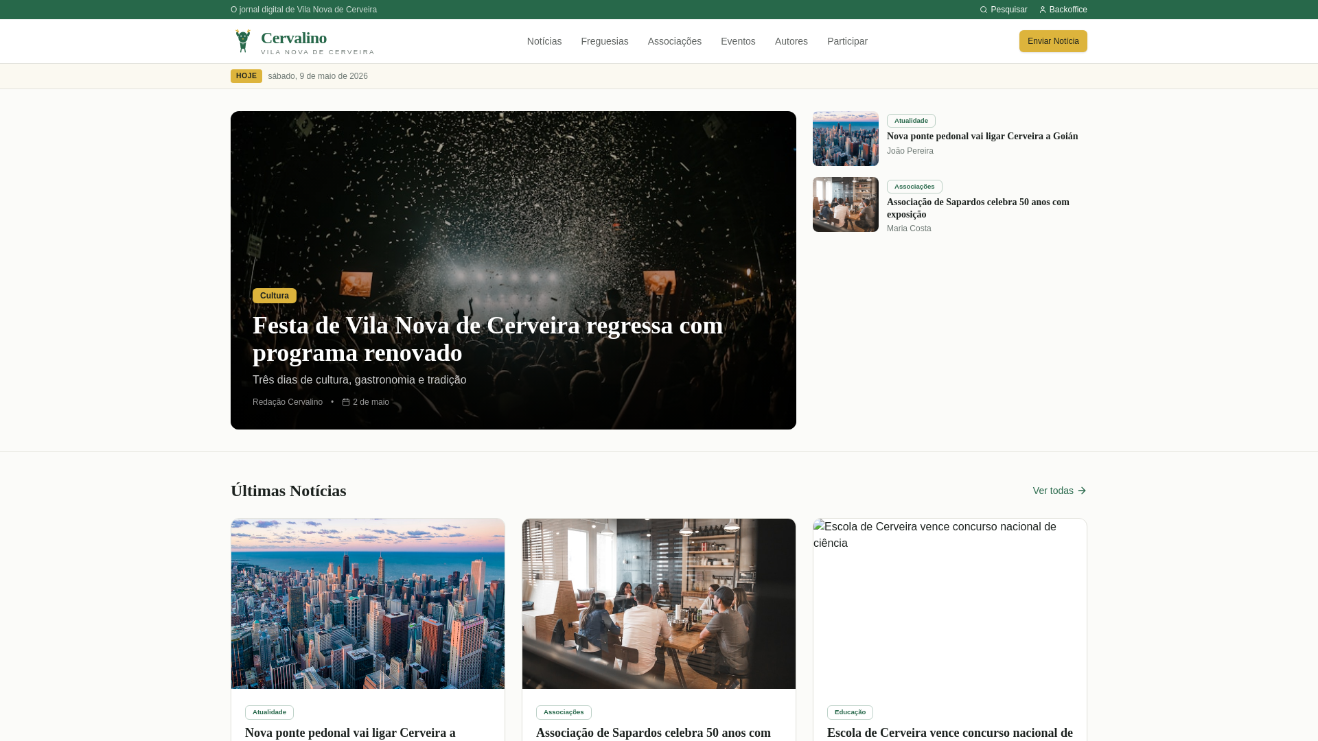The image size is (1318, 741).
Task: Open the Participar navigation item
Action: point(847,41)
